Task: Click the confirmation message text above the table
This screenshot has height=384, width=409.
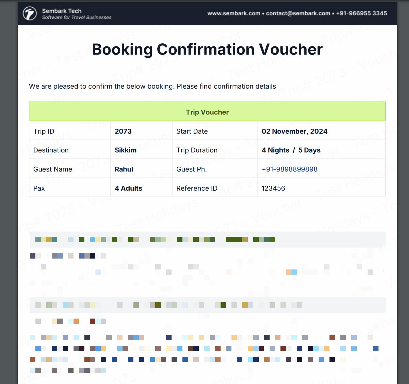Action: pos(152,86)
